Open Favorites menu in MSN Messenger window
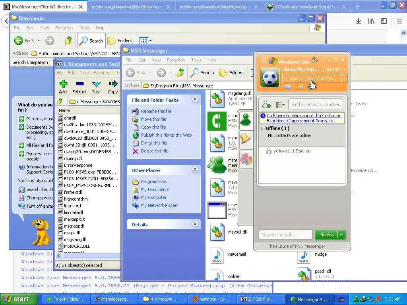 pyautogui.click(x=176, y=60)
